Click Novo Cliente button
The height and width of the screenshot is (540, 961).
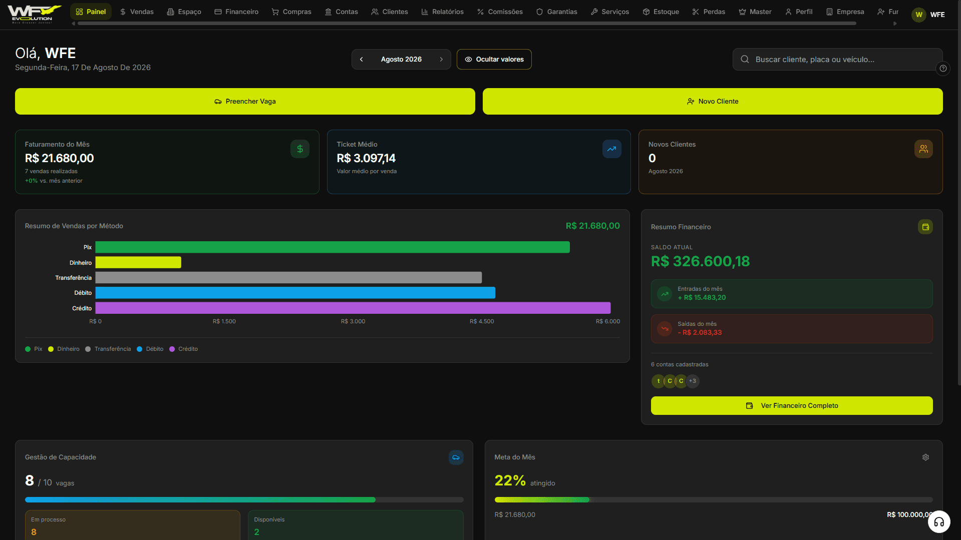tap(712, 101)
